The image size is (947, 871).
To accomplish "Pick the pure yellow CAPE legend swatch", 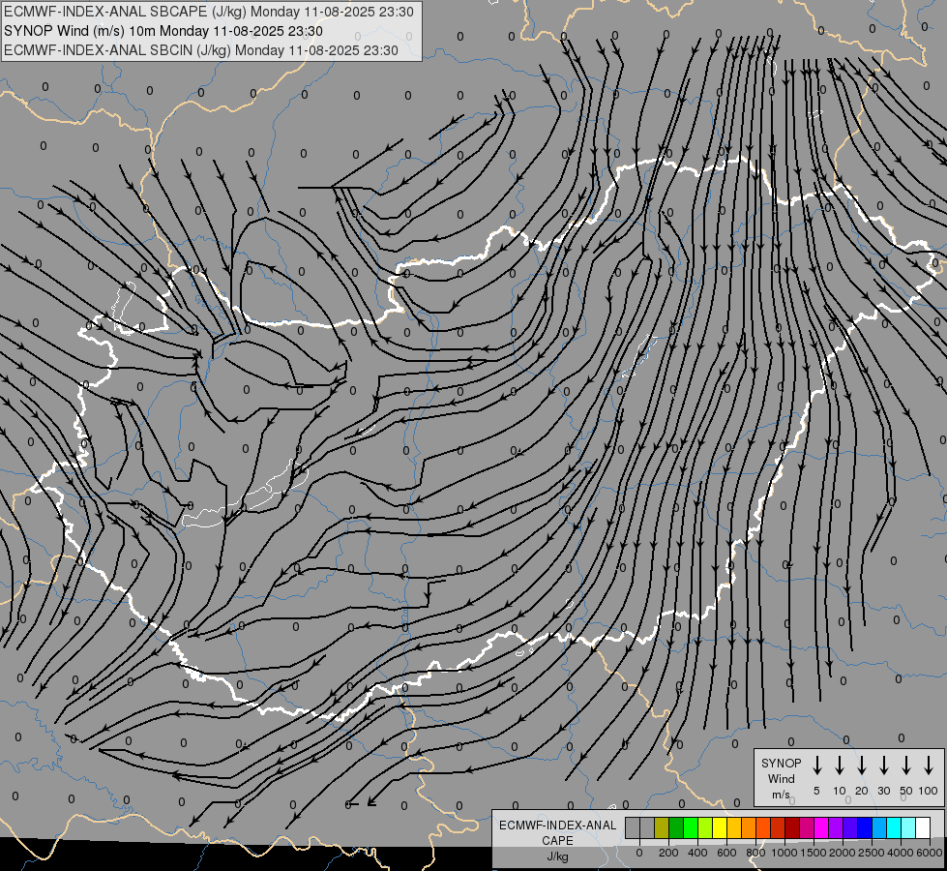I will pos(720,827).
